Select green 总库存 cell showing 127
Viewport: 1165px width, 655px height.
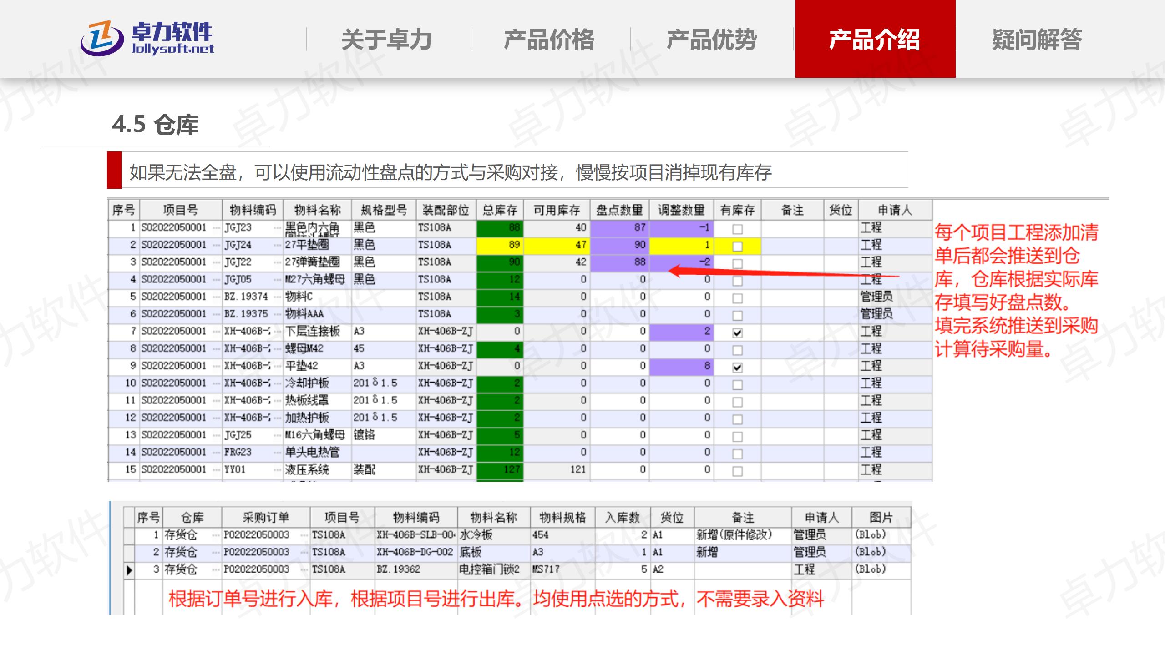click(x=500, y=470)
